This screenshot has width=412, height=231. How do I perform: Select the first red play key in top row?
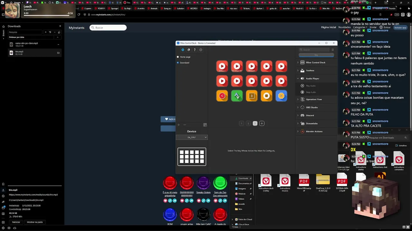click(222, 66)
